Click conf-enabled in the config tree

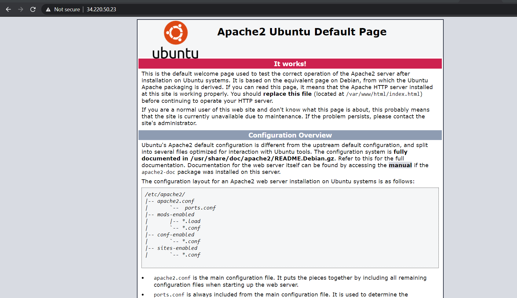pos(176,235)
